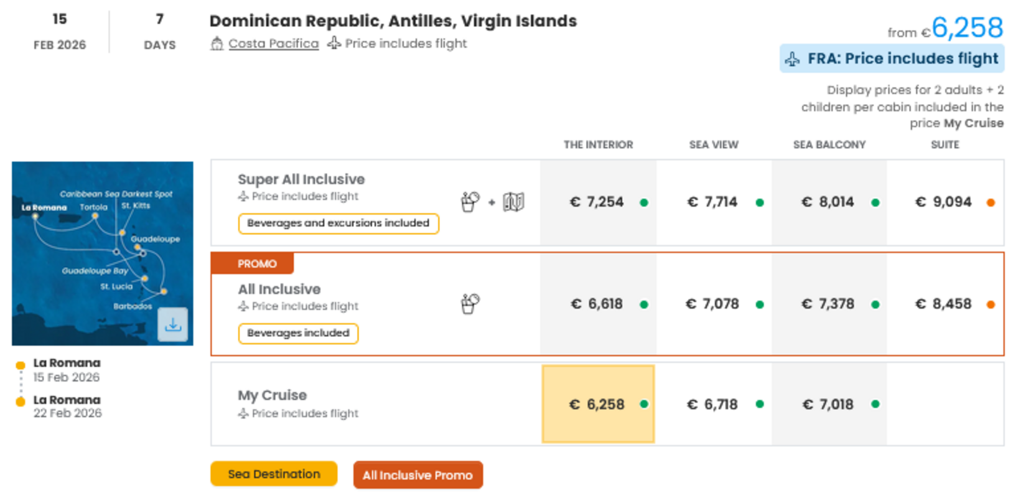This screenshot has height=498, width=1018.
Task: Click the Caribbean itinerary map thumbnail
Action: tap(93, 249)
